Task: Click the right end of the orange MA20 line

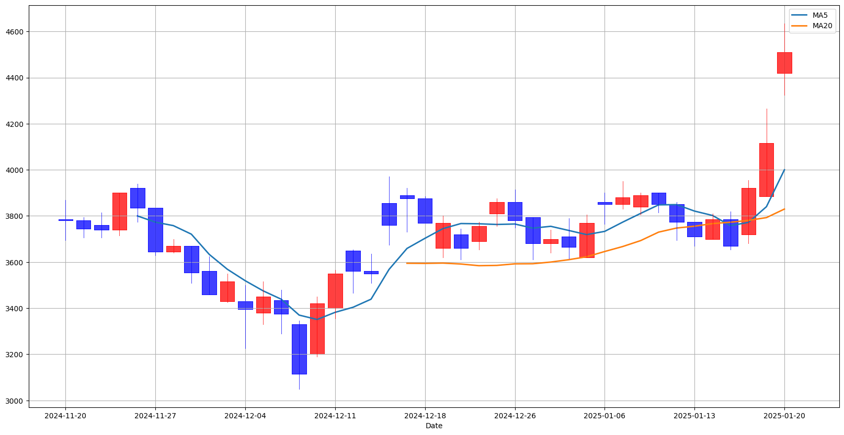Action: click(784, 209)
